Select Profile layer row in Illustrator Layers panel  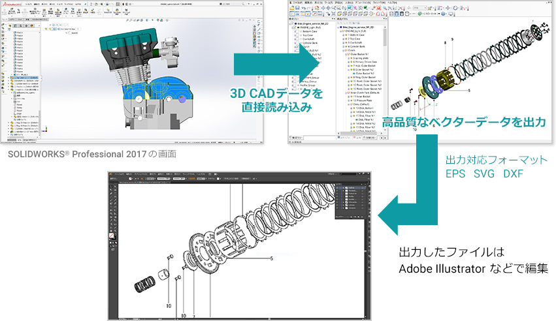[351, 196]
